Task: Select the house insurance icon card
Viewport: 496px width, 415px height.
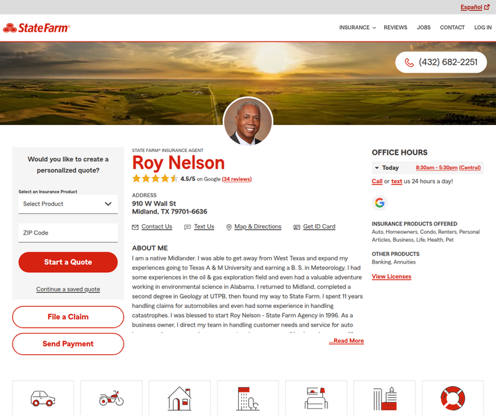Action: click(180, 398)
